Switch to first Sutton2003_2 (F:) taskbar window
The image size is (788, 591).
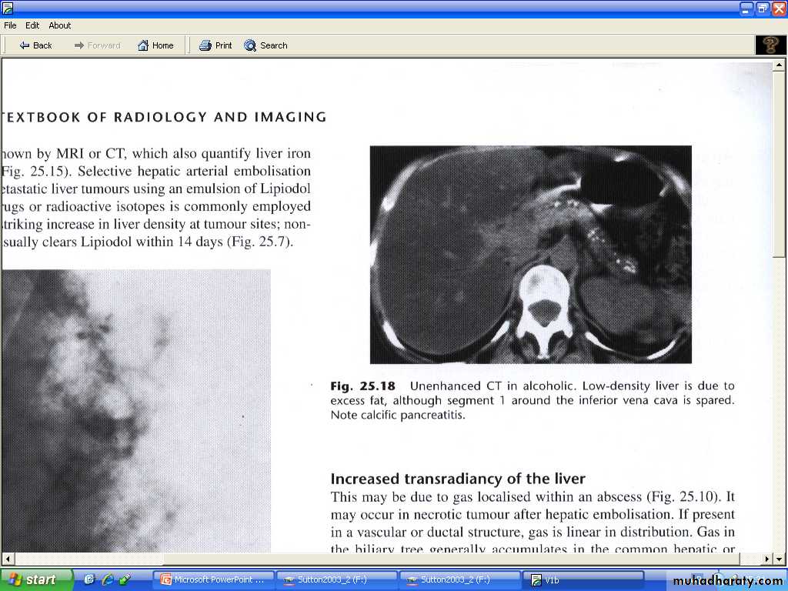[336, 579]
